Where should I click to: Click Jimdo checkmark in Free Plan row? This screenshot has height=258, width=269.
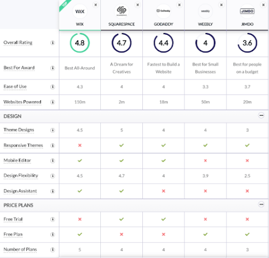click(x=247, y=234)
